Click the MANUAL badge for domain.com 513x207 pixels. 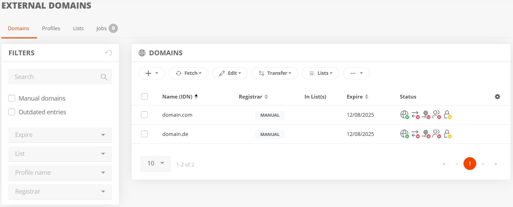pyautogui.click(x=270, y=115)
